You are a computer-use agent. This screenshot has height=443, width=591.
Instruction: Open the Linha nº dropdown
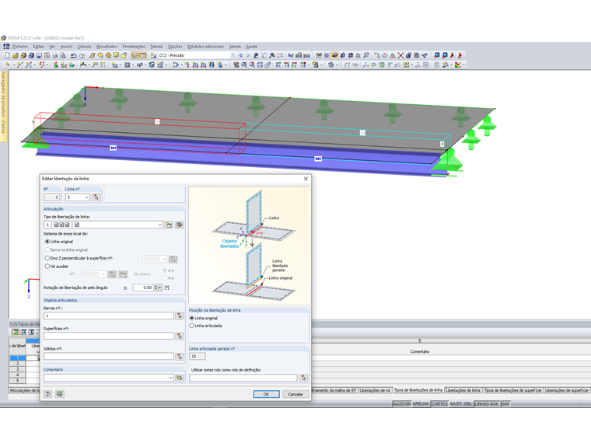click(86, 197)
